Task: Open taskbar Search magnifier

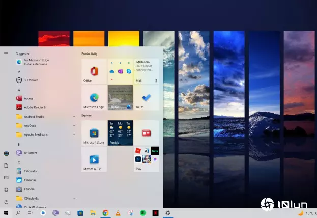Action: pos(18,213)
